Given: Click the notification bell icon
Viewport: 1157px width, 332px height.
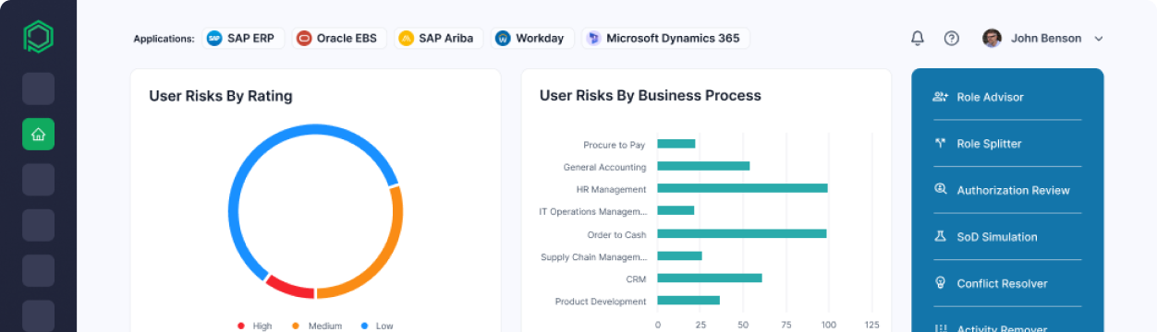Looking at the screenshot, I should pos(918,38).
